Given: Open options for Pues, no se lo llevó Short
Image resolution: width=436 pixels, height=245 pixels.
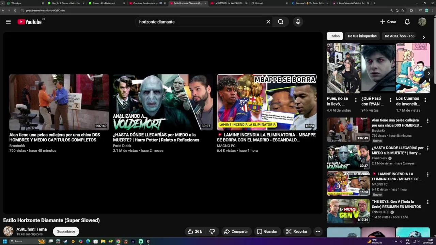Looking at the screenshot, I should [356, 100].
